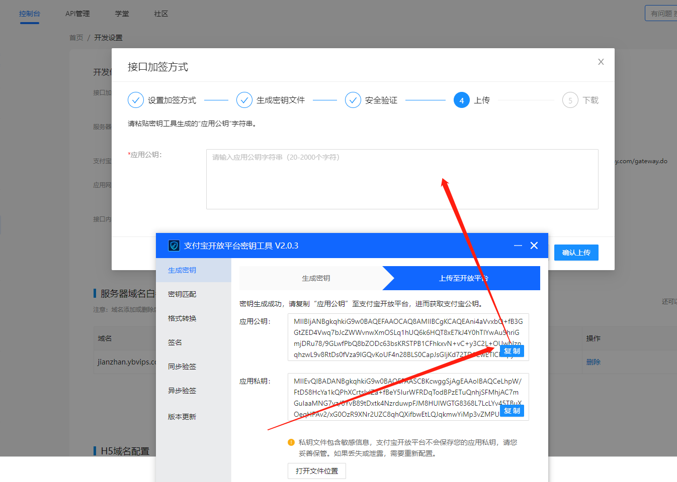Screen dimensions: 677x482
Task: Close the 支付宝开放平台密钥工具 window
Action: 534,246
